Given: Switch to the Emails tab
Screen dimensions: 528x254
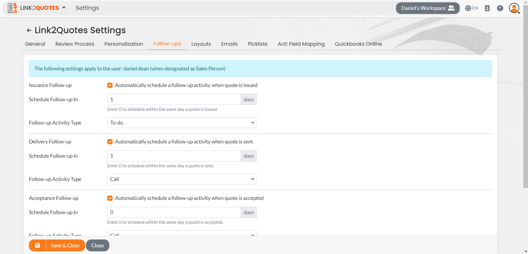Looking at the screenshot, I should (229, 44).
